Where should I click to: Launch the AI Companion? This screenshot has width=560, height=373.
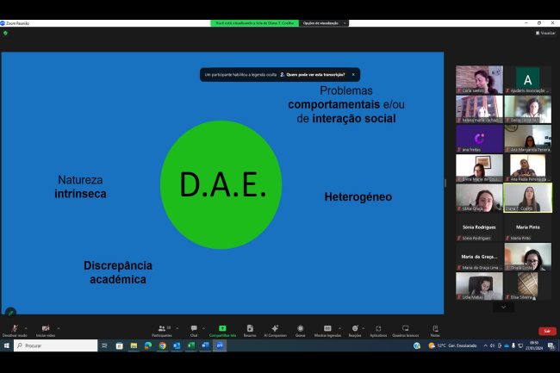point(275,329)
